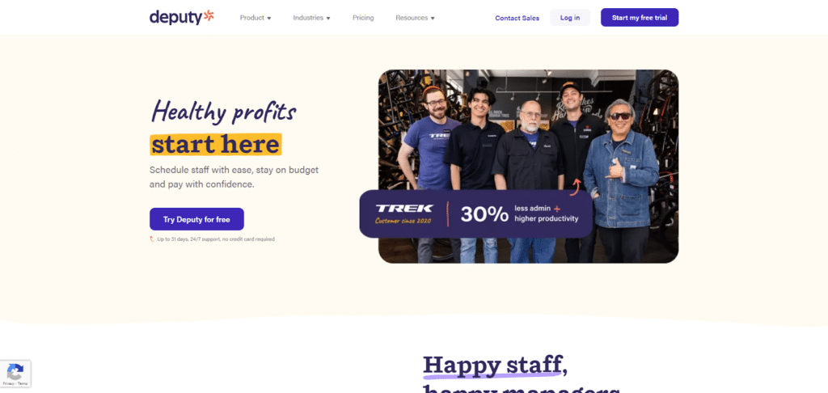Click the orange plus sign on banner
This screenshot has height=393, width=828.
tap(557, 208)
